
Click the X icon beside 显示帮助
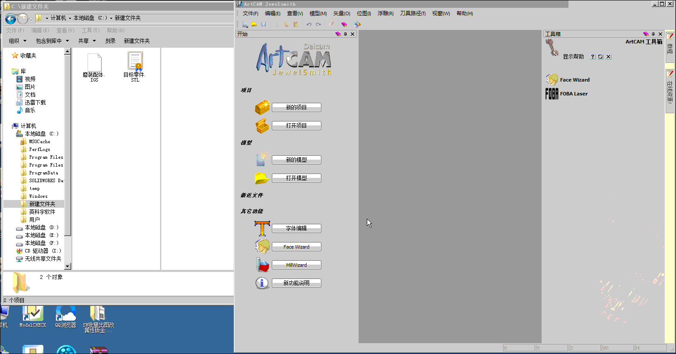pyautogui.click(x=608, y=57)
